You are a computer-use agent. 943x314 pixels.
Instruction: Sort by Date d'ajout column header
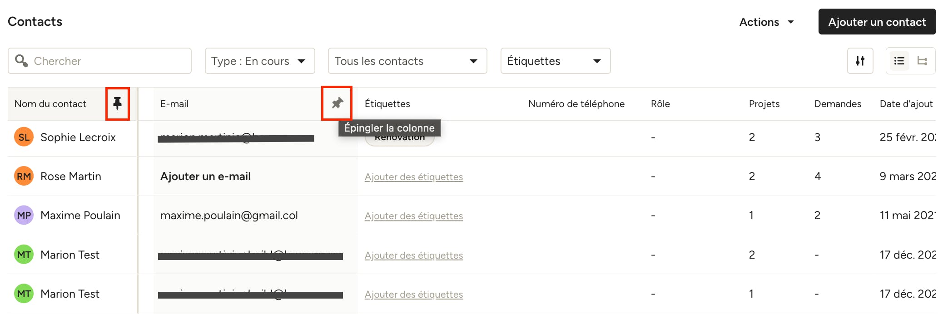(x=906, y=104)
